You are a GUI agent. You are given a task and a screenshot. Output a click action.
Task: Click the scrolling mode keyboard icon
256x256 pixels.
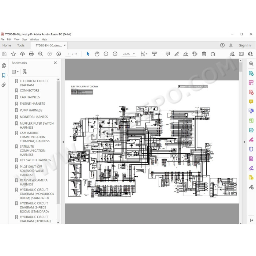(x=154, y=54)
